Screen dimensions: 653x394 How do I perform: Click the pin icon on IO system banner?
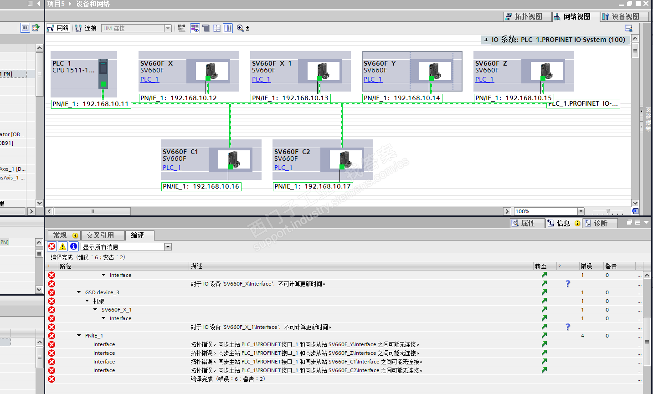486,40
